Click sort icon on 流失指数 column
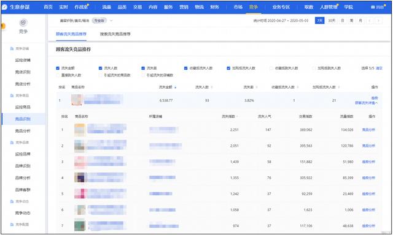Viewport: 393px width, 235px height. [x=237, y=116]
